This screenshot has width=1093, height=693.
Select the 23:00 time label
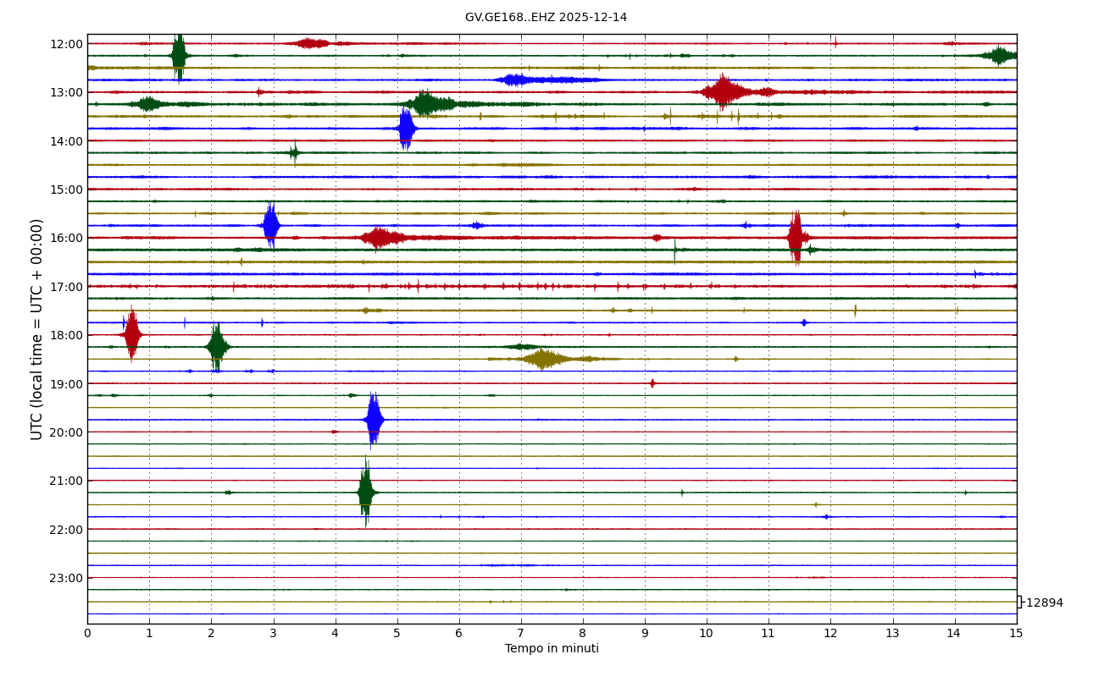point(67,578)
